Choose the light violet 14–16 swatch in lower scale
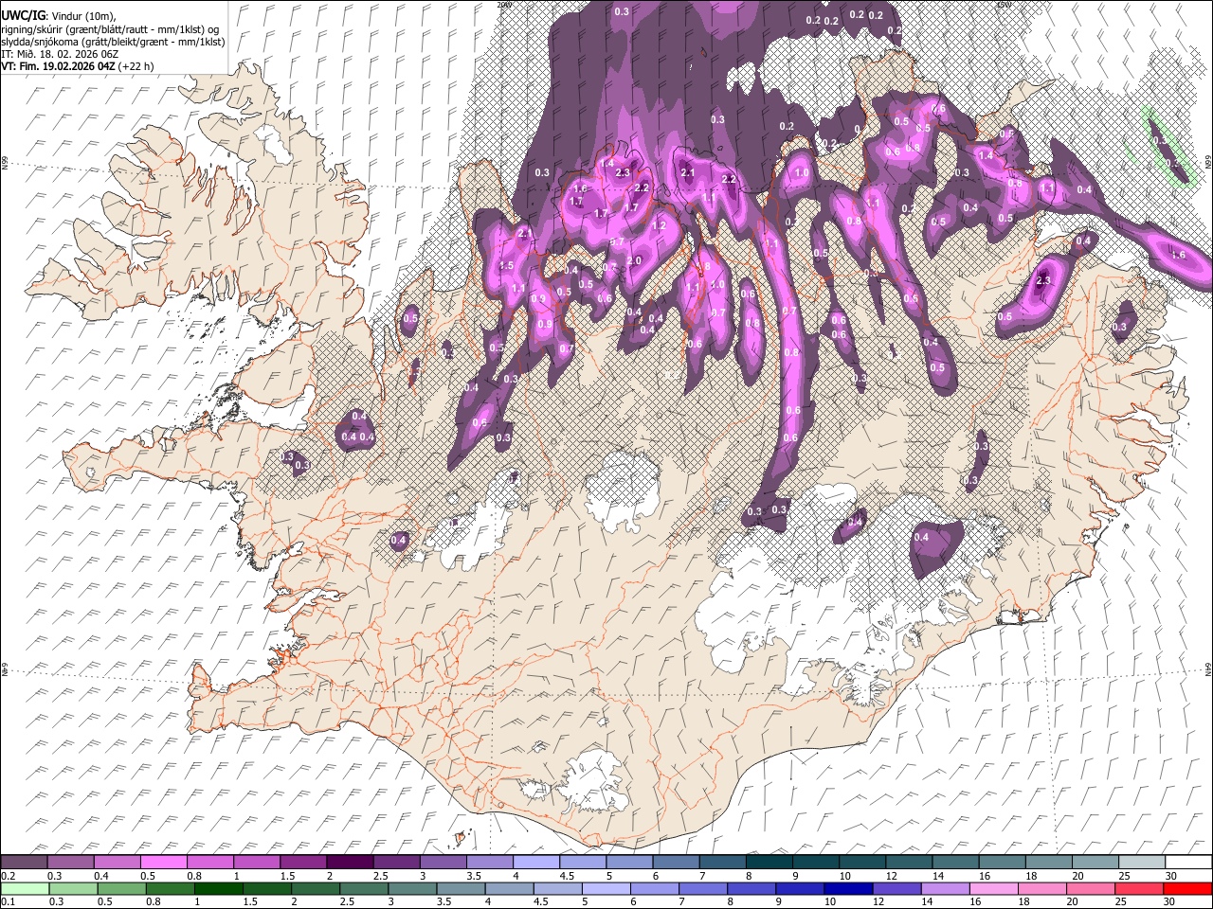Screen dimensions: 1213x909 click(x=946, y=888)
